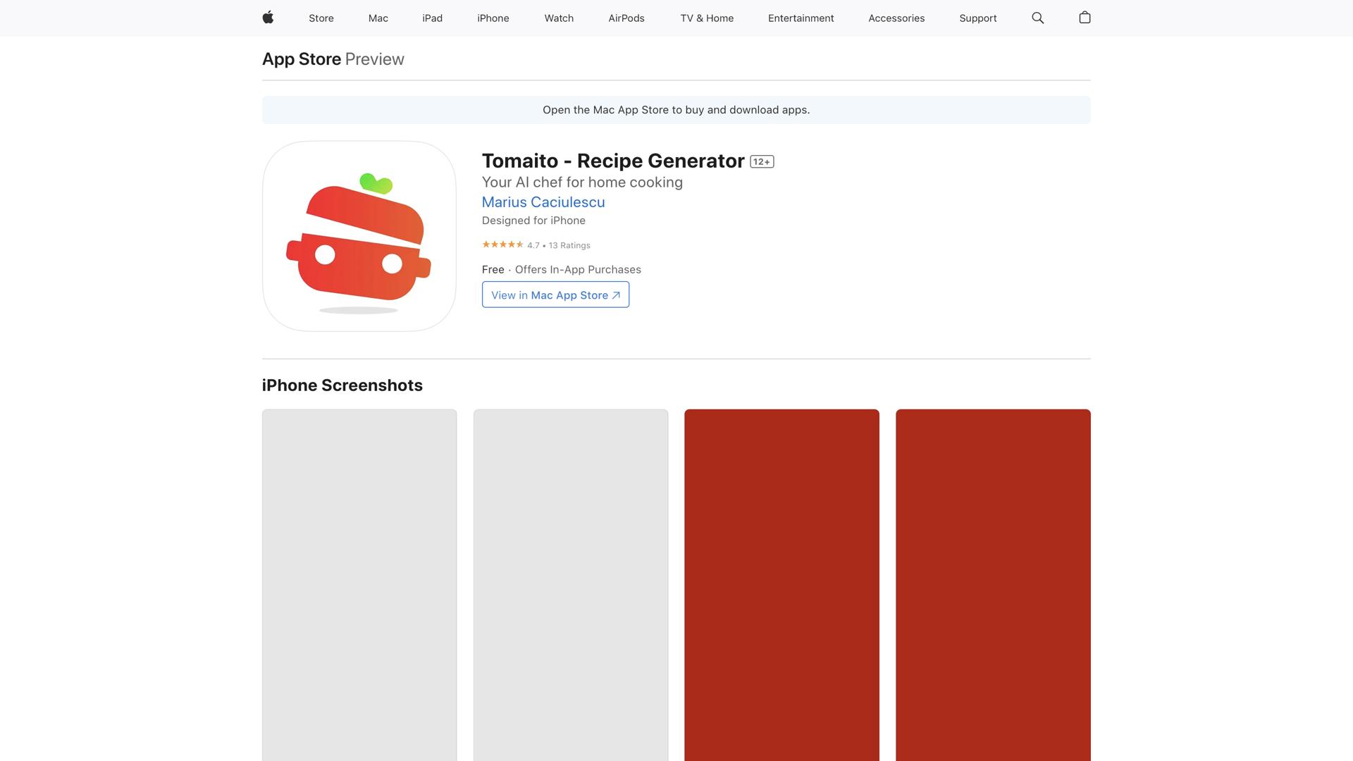This screenshot has width=1353, height=761.
Task: Select iPad in navigation bar
Action: (432, 18)
